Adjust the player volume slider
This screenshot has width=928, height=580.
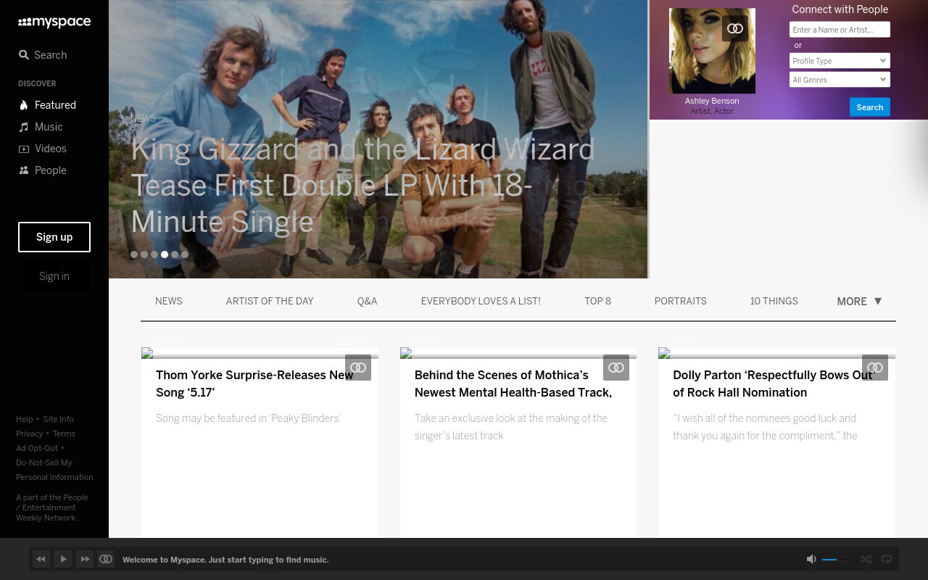pos(837,560)
